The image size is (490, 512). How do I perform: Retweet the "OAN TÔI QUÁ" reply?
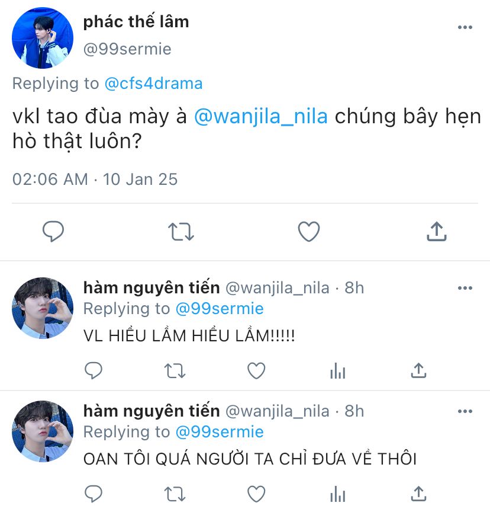tap(175, 494)
